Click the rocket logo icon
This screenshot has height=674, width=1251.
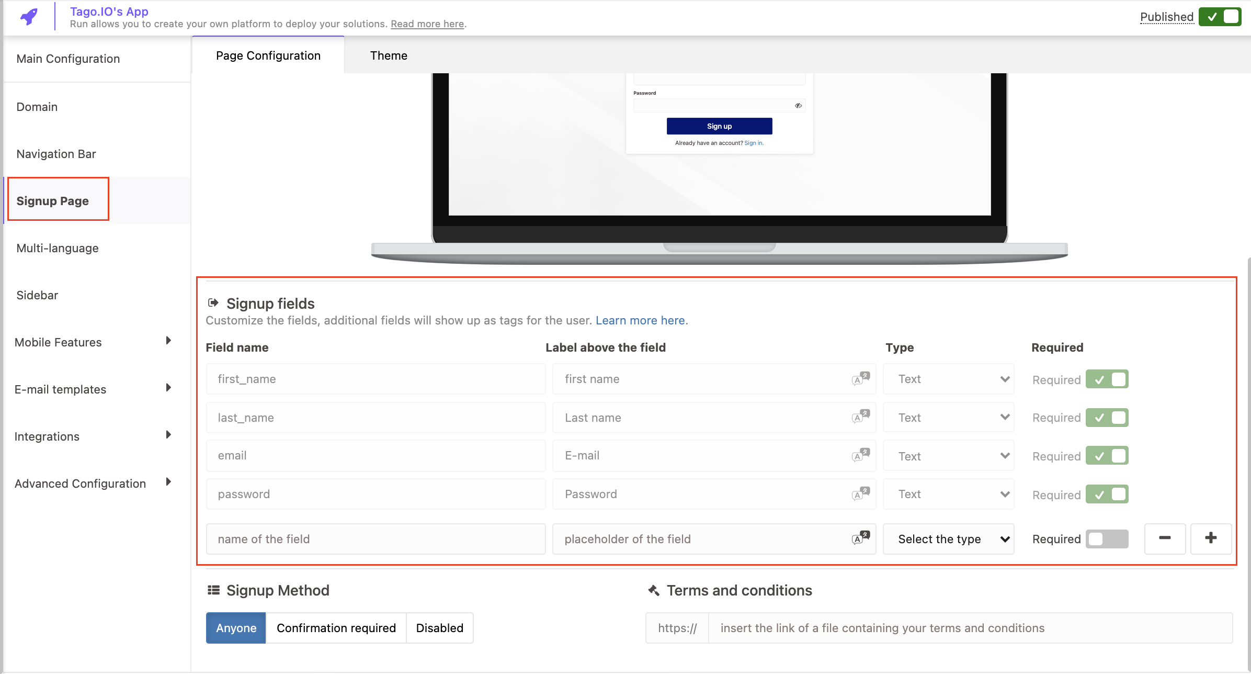point(29,17)
